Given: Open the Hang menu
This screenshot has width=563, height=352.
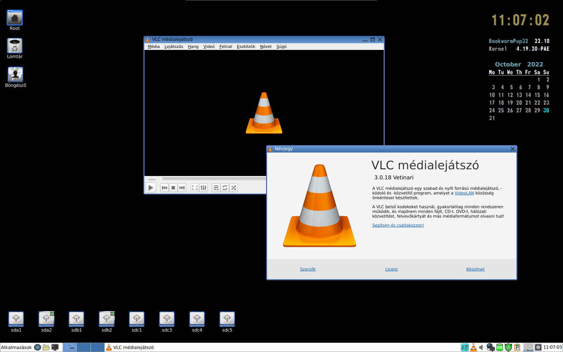Looking at the screenshot, I should click(193, 47).
